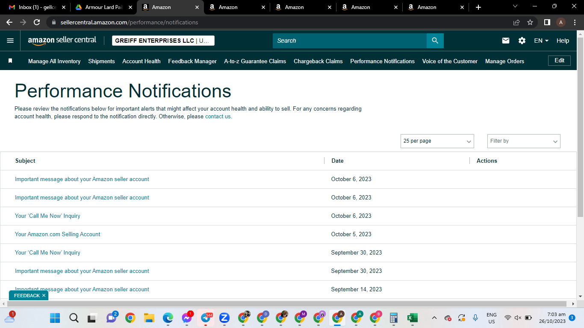
Task: Expand the 25 per page dropdown
Action: coord(437,141)
